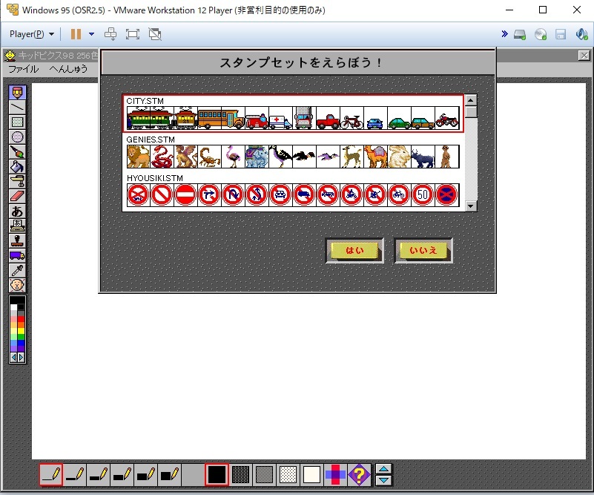Screen dimensions: 594x495
Task: Click the VMware CD/DVD device icon
Action: (x=541, y=34)
